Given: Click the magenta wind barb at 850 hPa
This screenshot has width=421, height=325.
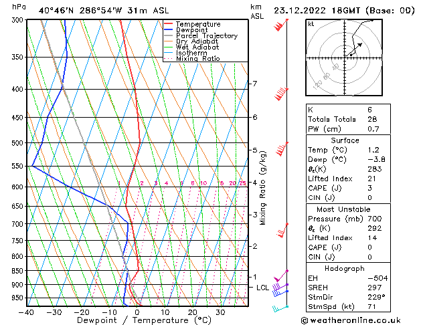Looking at the screenshot, I should [281, 276].
